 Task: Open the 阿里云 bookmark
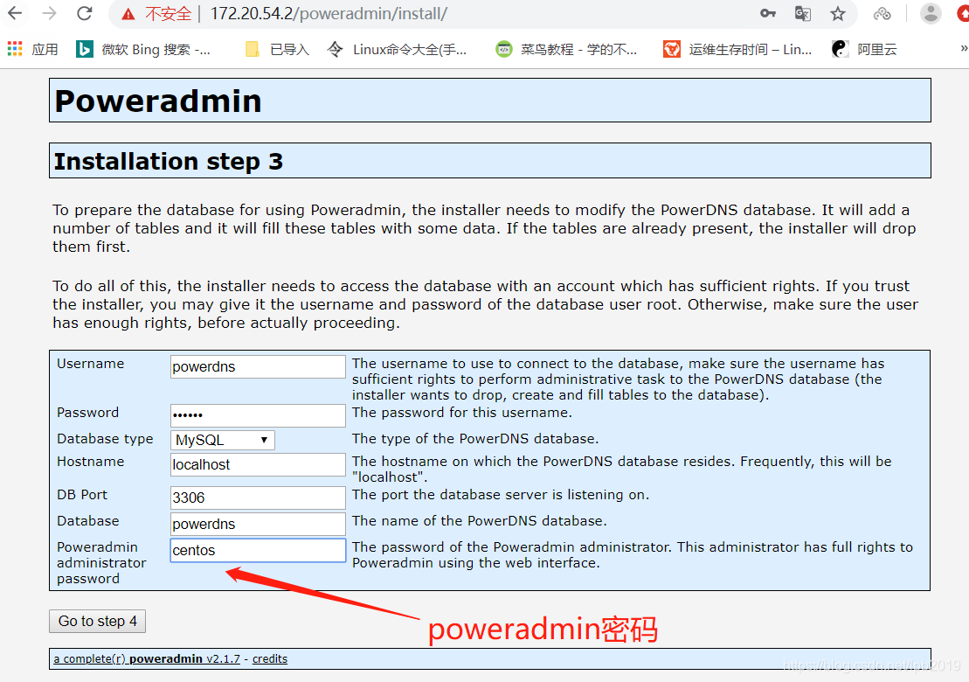(x=864, y=50)
